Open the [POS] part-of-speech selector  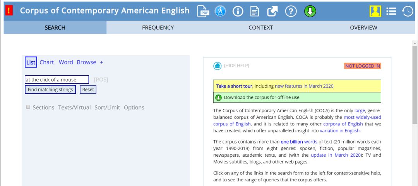pos(101,80)
